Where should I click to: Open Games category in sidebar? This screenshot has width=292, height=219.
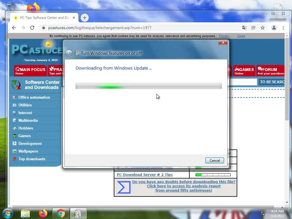click(x=25, y=136)
